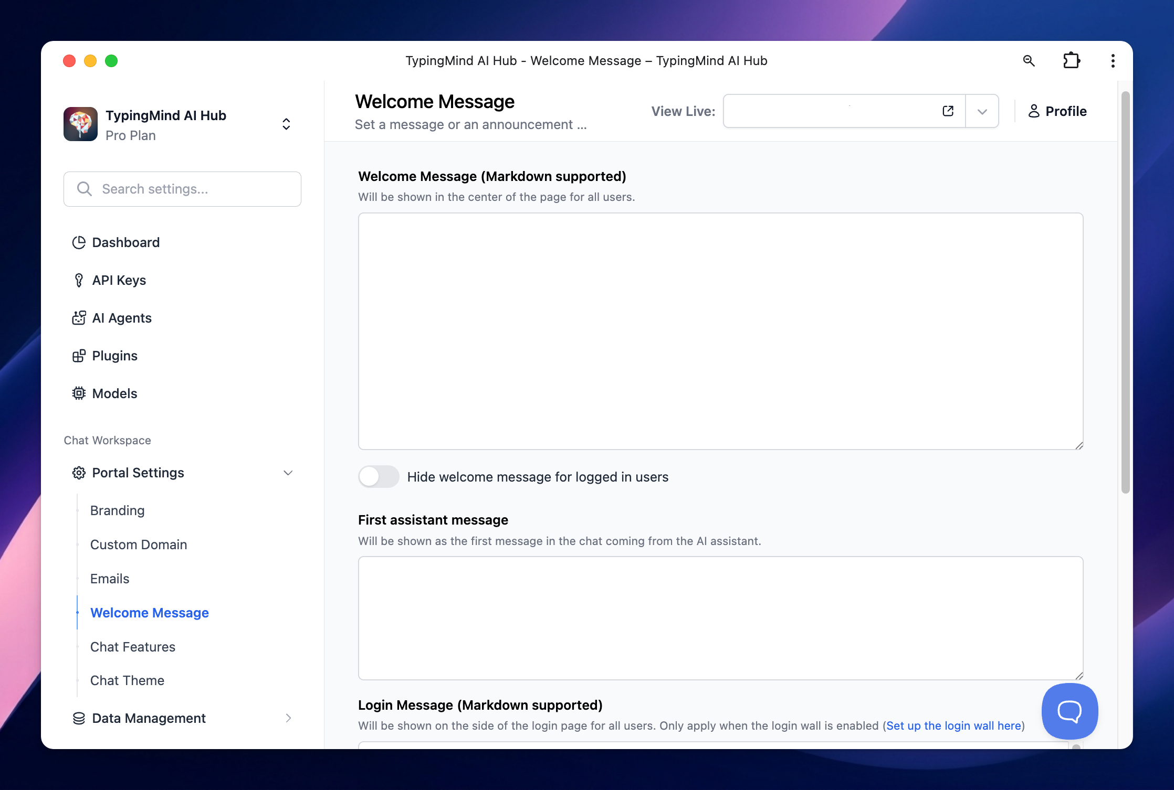Open the extensions puzzle icon

1071,61
